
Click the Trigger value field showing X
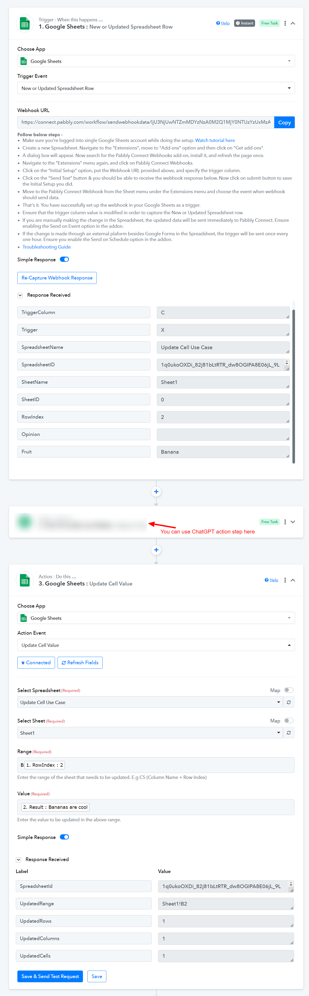pyautogui.click(x=223, y=330)
